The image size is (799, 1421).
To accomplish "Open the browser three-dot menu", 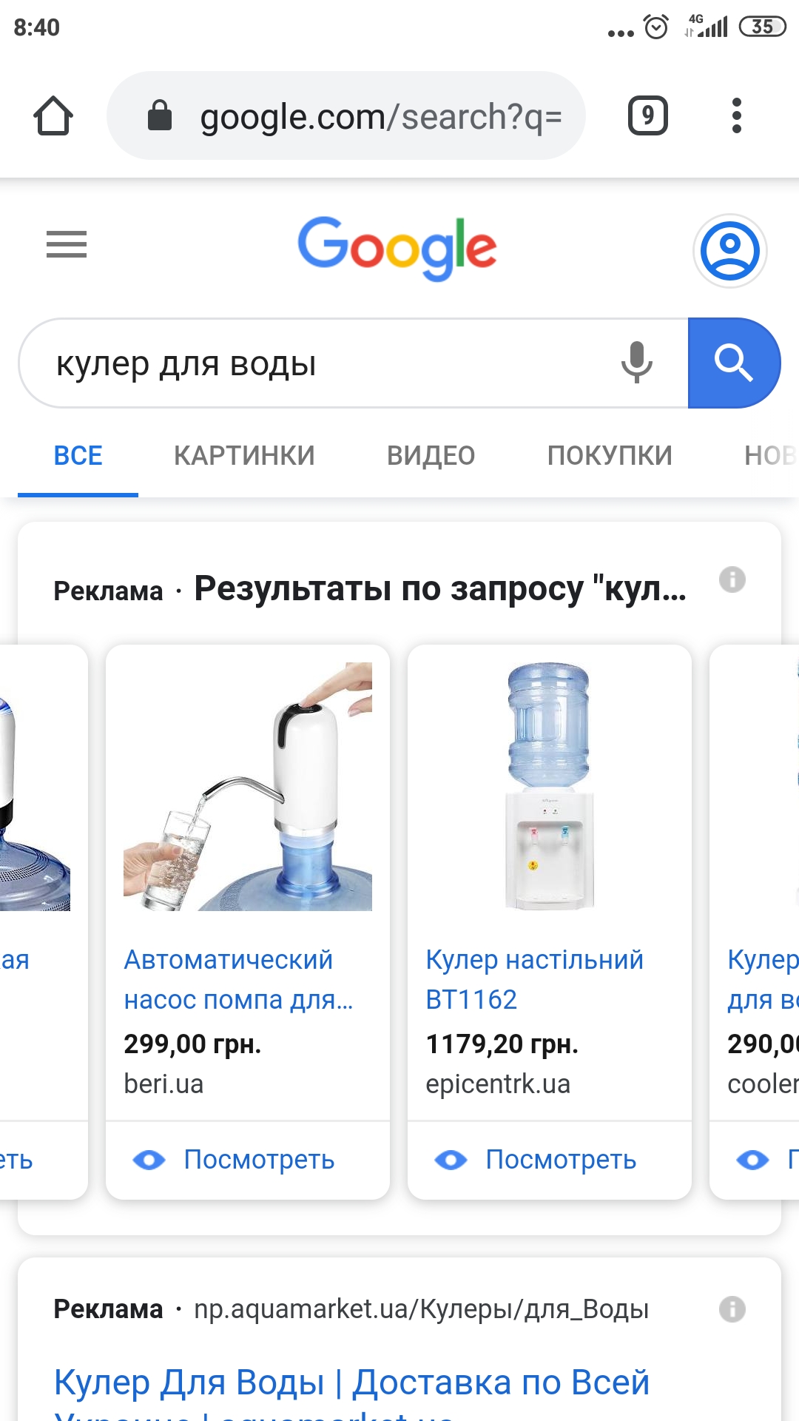I will (736, 116).
